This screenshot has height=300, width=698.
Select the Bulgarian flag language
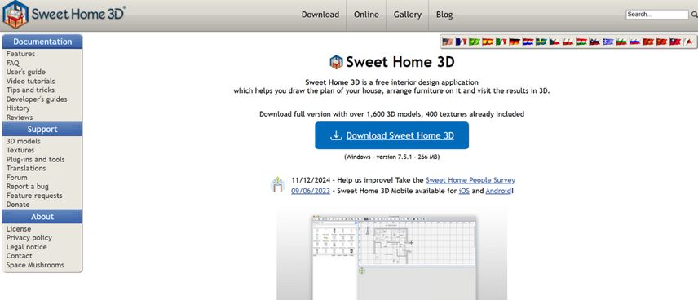coord(621,42)
